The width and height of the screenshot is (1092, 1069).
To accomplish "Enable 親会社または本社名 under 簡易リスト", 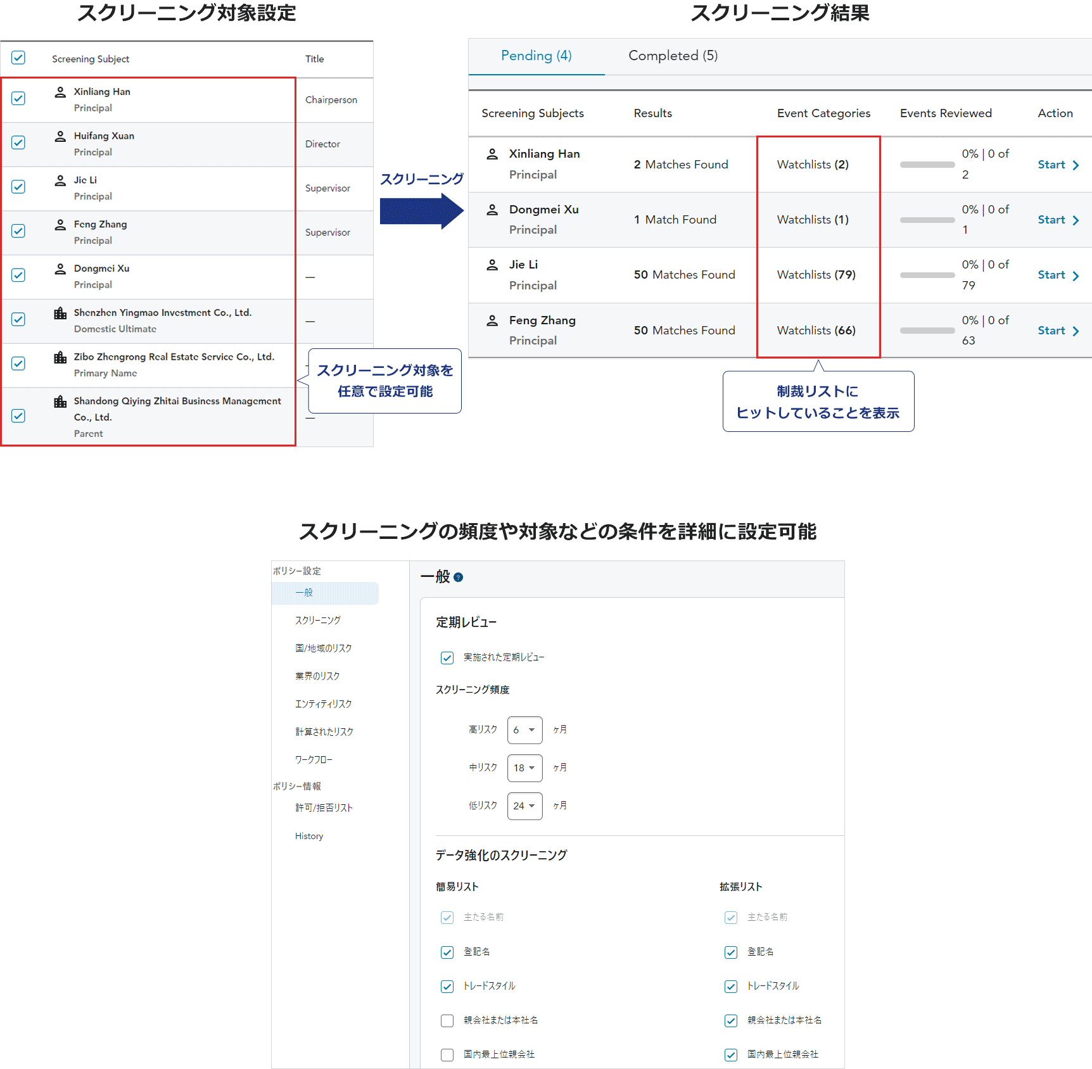I will [x=447, y=1021].
